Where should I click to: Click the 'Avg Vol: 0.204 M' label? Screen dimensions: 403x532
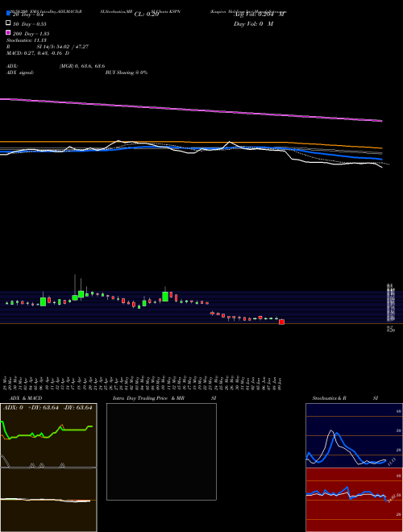[x=259, y=15]
